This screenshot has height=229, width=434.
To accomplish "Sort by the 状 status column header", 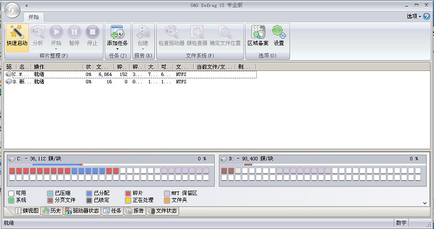I will [88, 67].
